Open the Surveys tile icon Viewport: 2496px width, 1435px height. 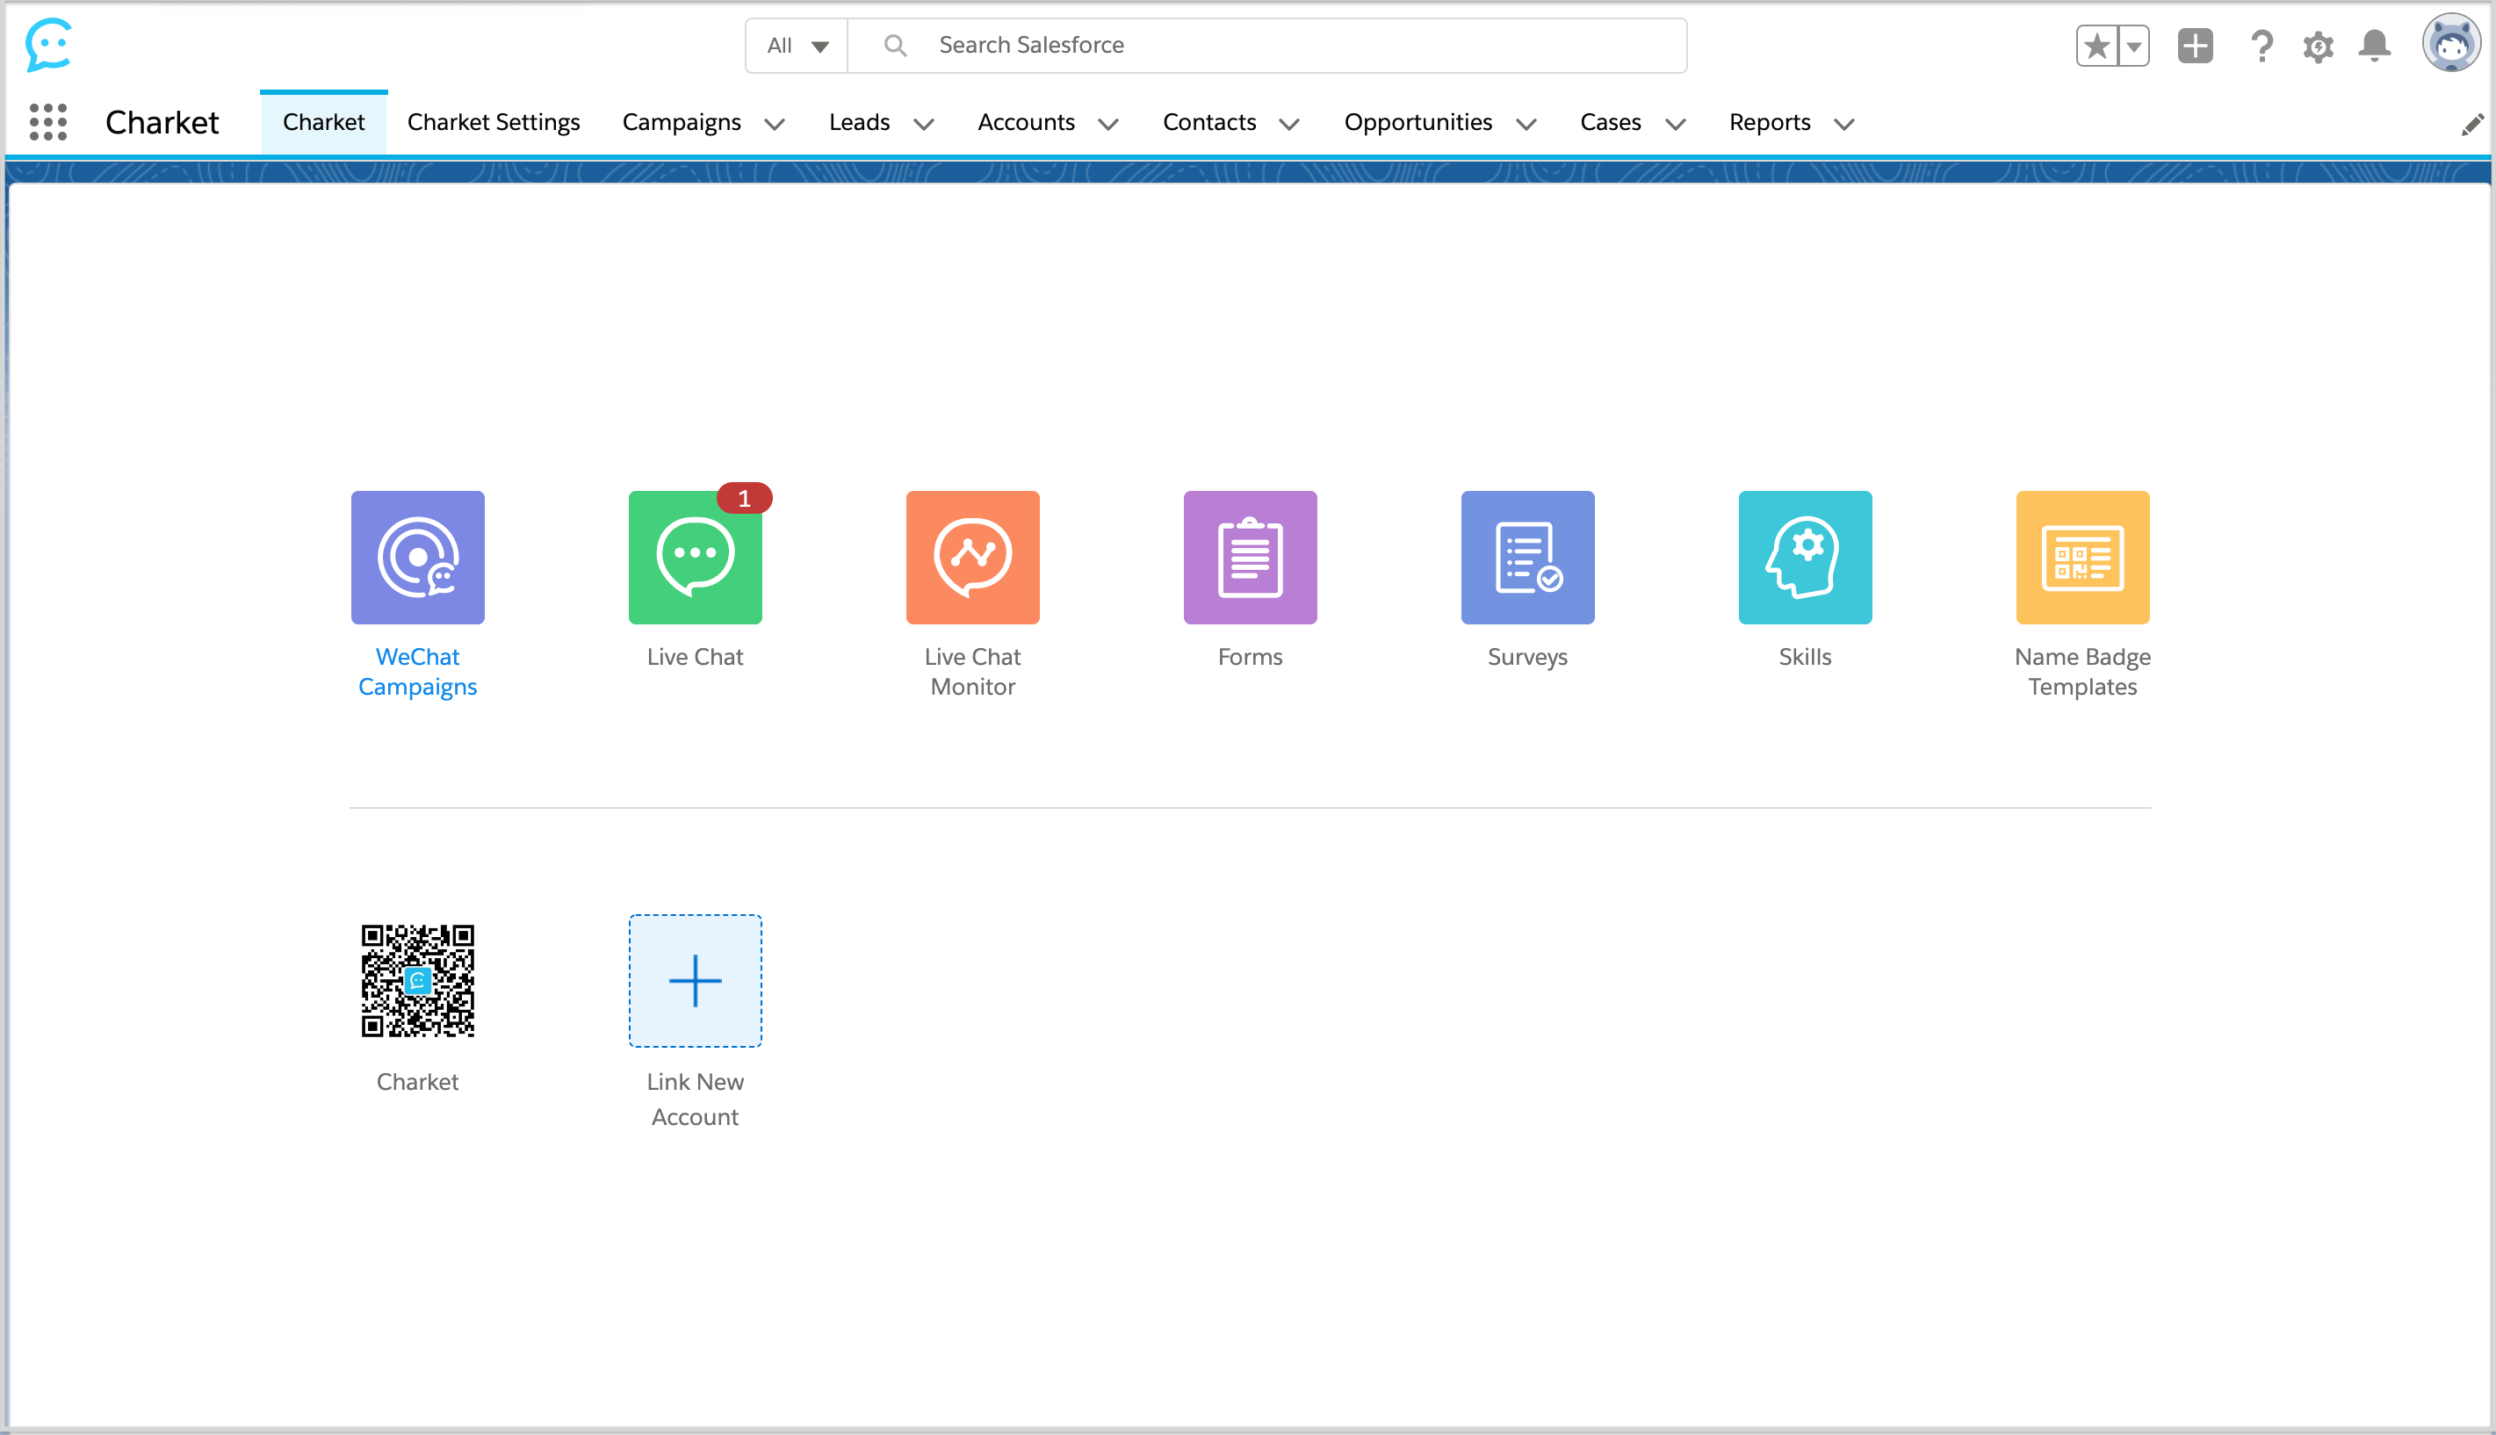(x=1527, y=557)
